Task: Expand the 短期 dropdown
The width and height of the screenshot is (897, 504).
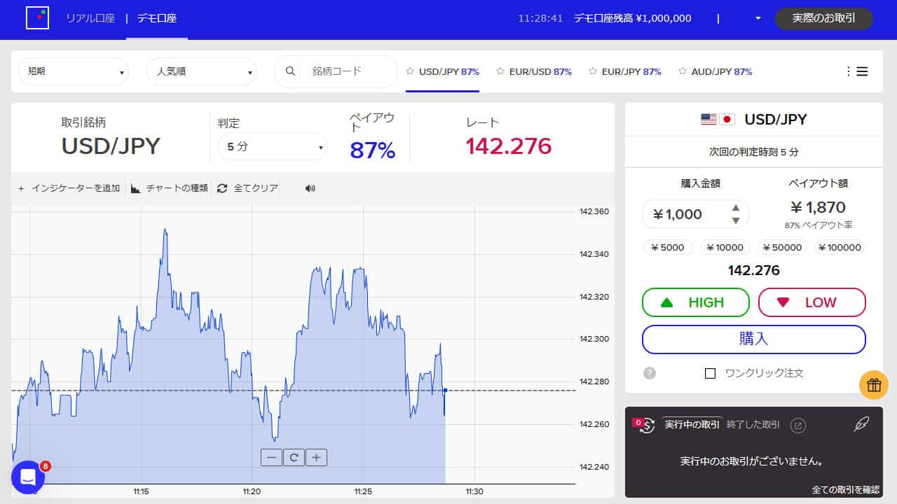Action: 74,71
